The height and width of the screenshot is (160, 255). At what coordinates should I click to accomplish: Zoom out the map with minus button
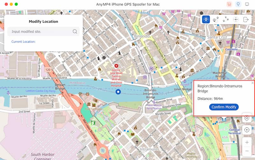click(246, 151)
